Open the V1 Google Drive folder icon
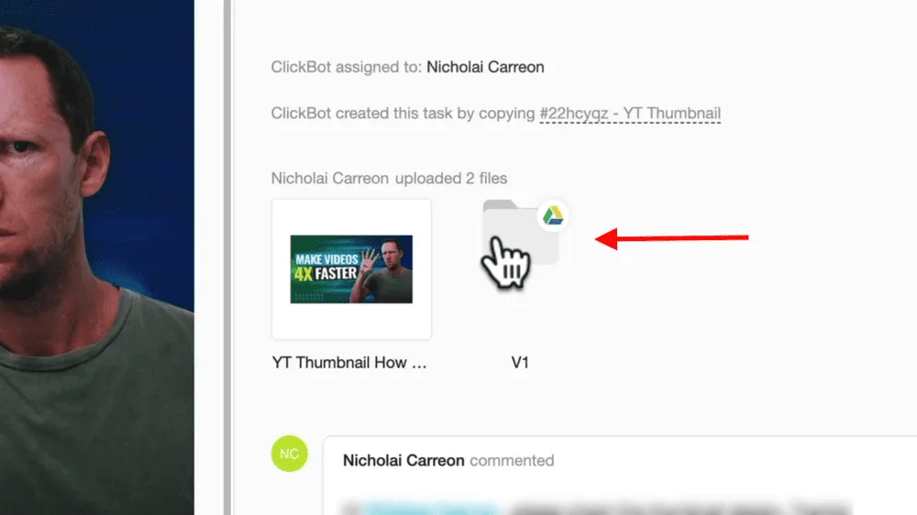The image size is (917, 515). coord(520,234)
